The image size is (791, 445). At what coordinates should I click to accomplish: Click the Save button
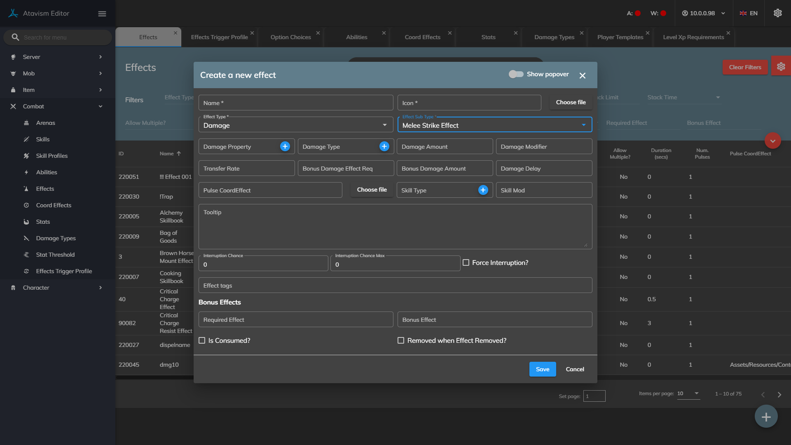click(542, 369)
